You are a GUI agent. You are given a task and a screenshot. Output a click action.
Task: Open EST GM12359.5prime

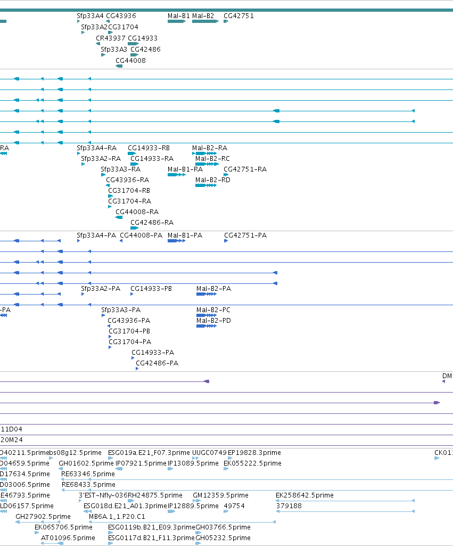point(221,495)
